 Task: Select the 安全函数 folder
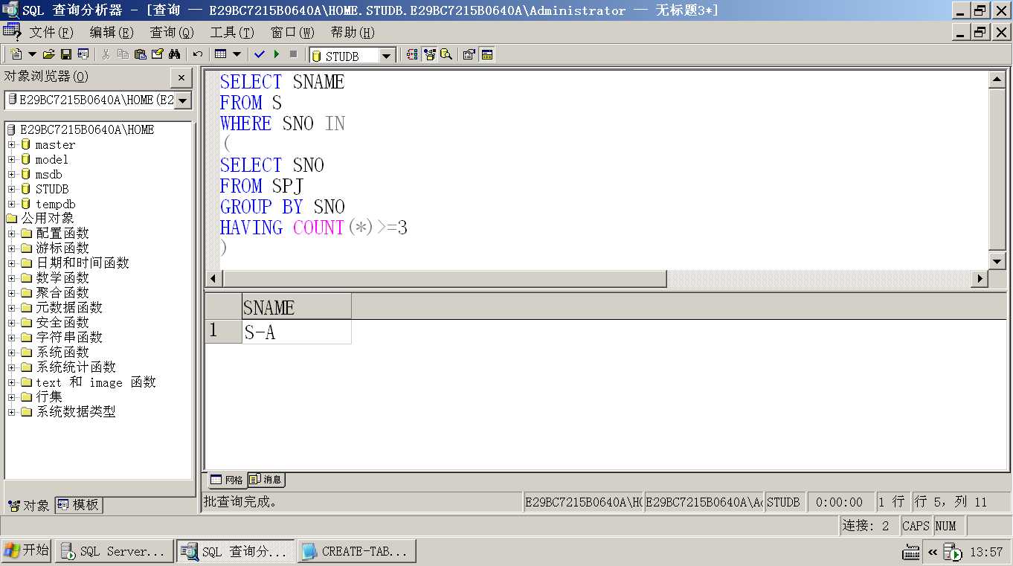pyautogui.click(x=62, y=322)
